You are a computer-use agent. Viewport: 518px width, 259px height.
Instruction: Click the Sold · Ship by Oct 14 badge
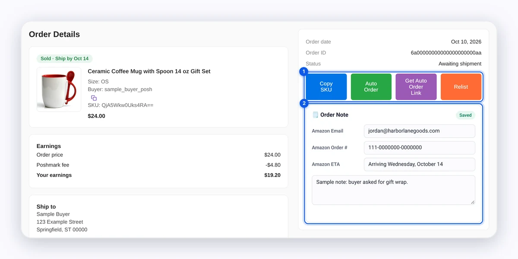click(x=64, y=59)
